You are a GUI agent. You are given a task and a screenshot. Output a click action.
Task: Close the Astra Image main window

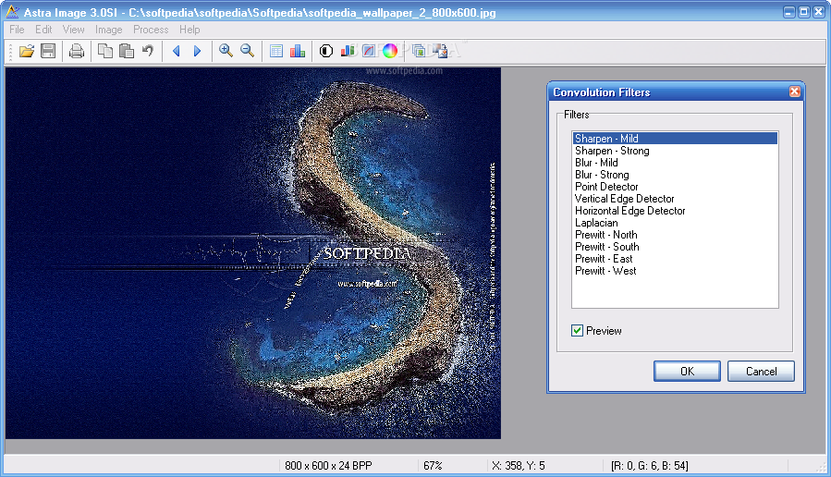click(819, 12)
